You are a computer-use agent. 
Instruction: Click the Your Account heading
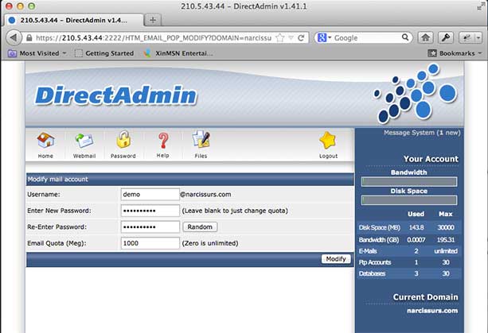pos(431,159)
